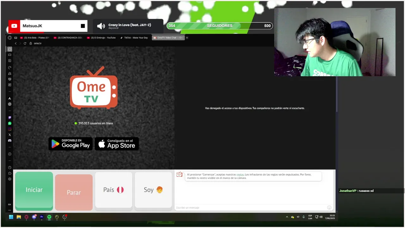Open a new browser tab
Viewport: 405px width, 228px height.
(187, 38)
